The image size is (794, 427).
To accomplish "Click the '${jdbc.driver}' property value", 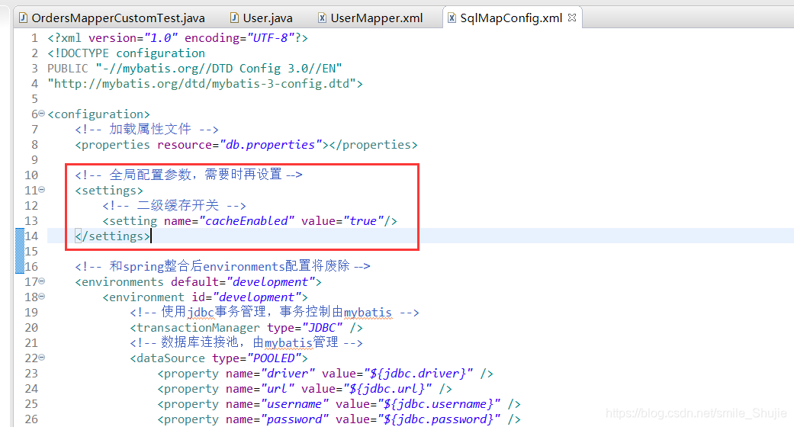I will [x=418, y=374].
